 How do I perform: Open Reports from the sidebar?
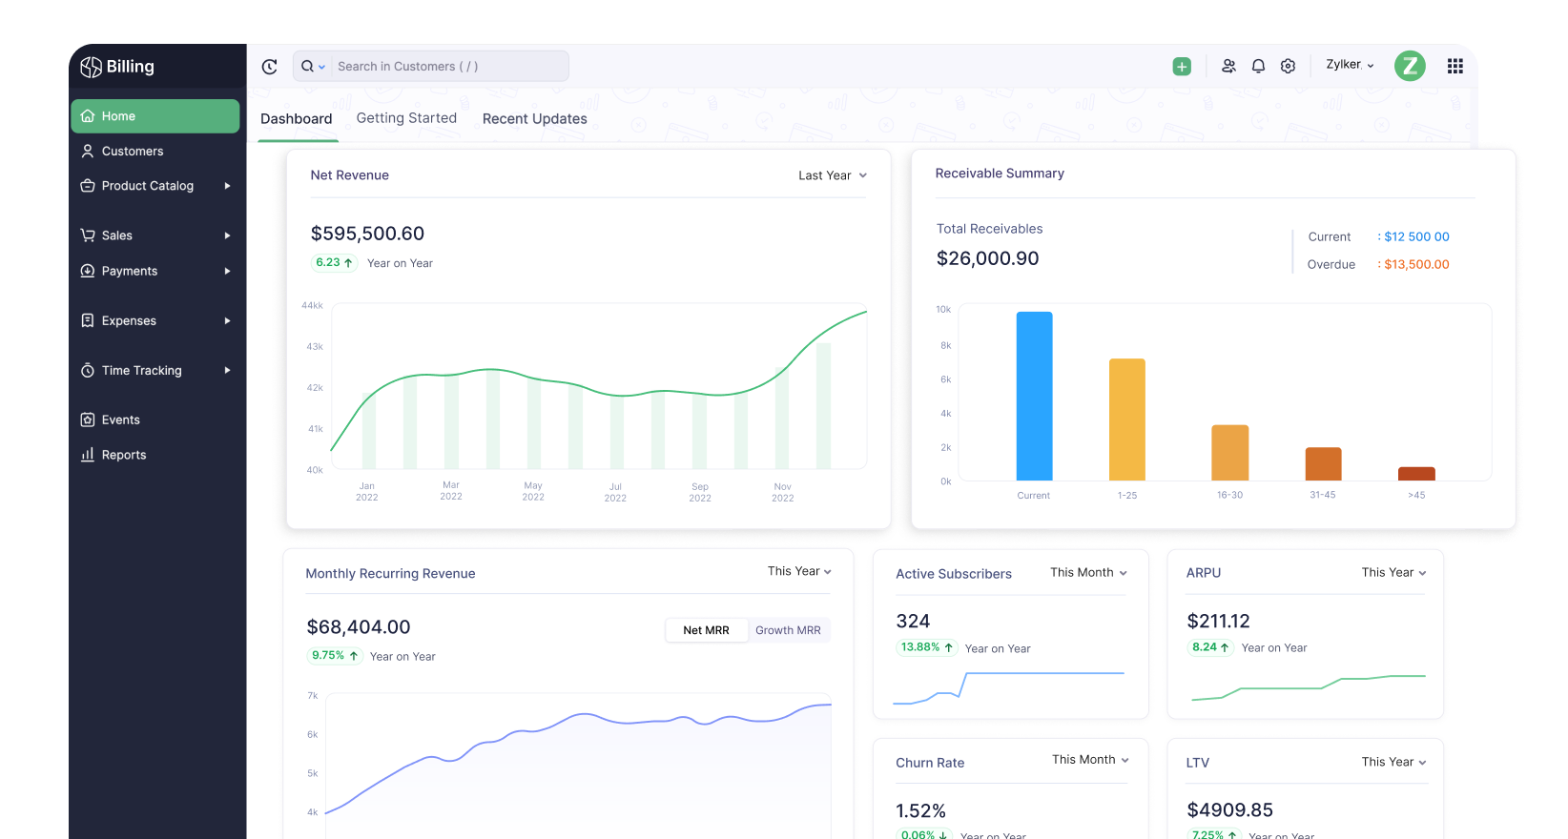coord(124,455)
